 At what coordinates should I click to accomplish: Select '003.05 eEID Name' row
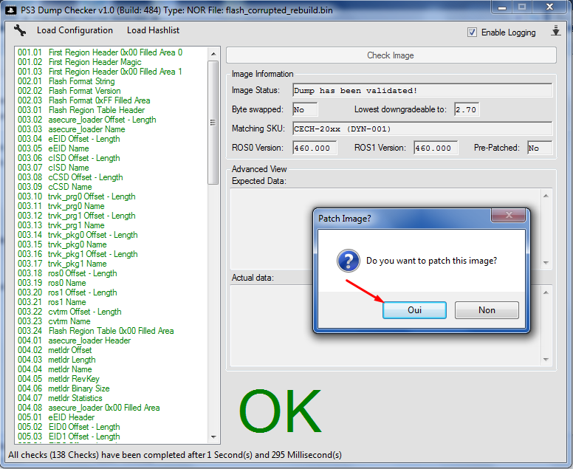(x=53, y=148)
